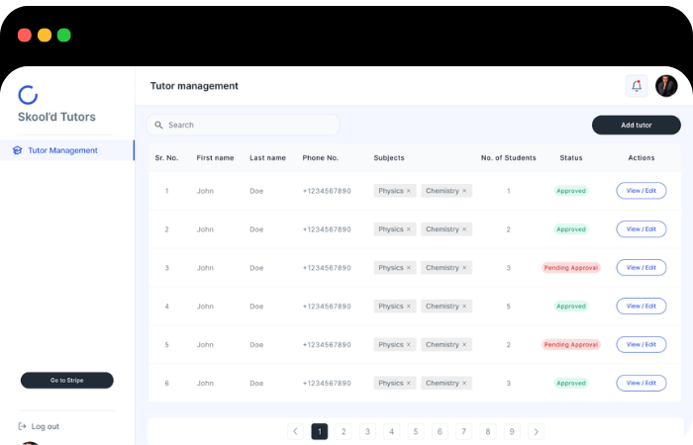693x445 pixels.
Task: Jump to page 5 in pagination
Action: (x=416, y=431)
